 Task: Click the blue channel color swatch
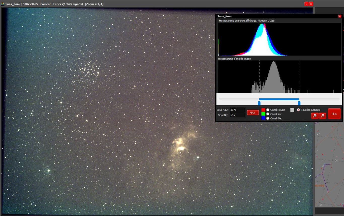[x=263, y=118]
